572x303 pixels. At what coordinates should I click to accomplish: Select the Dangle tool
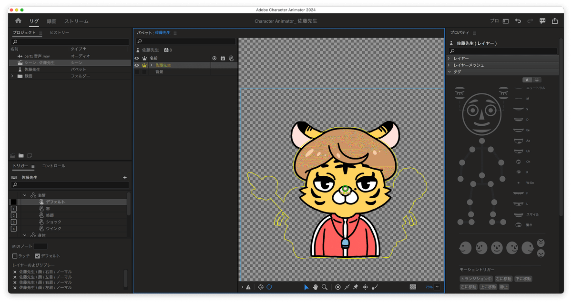[x=375, y=287]
